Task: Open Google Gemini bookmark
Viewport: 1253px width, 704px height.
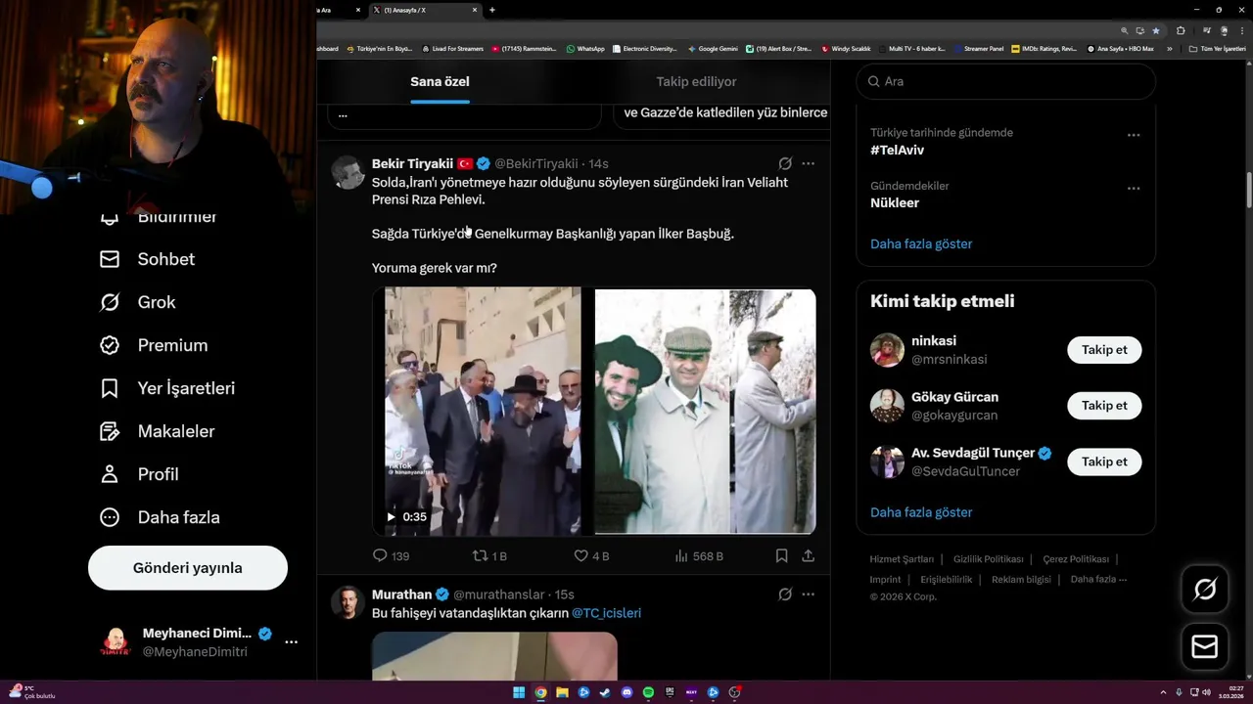Action: pyautogui.click(x=713, y=49)
